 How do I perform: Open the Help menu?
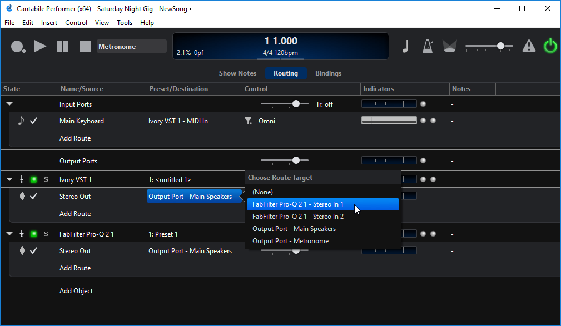point(147,23)
